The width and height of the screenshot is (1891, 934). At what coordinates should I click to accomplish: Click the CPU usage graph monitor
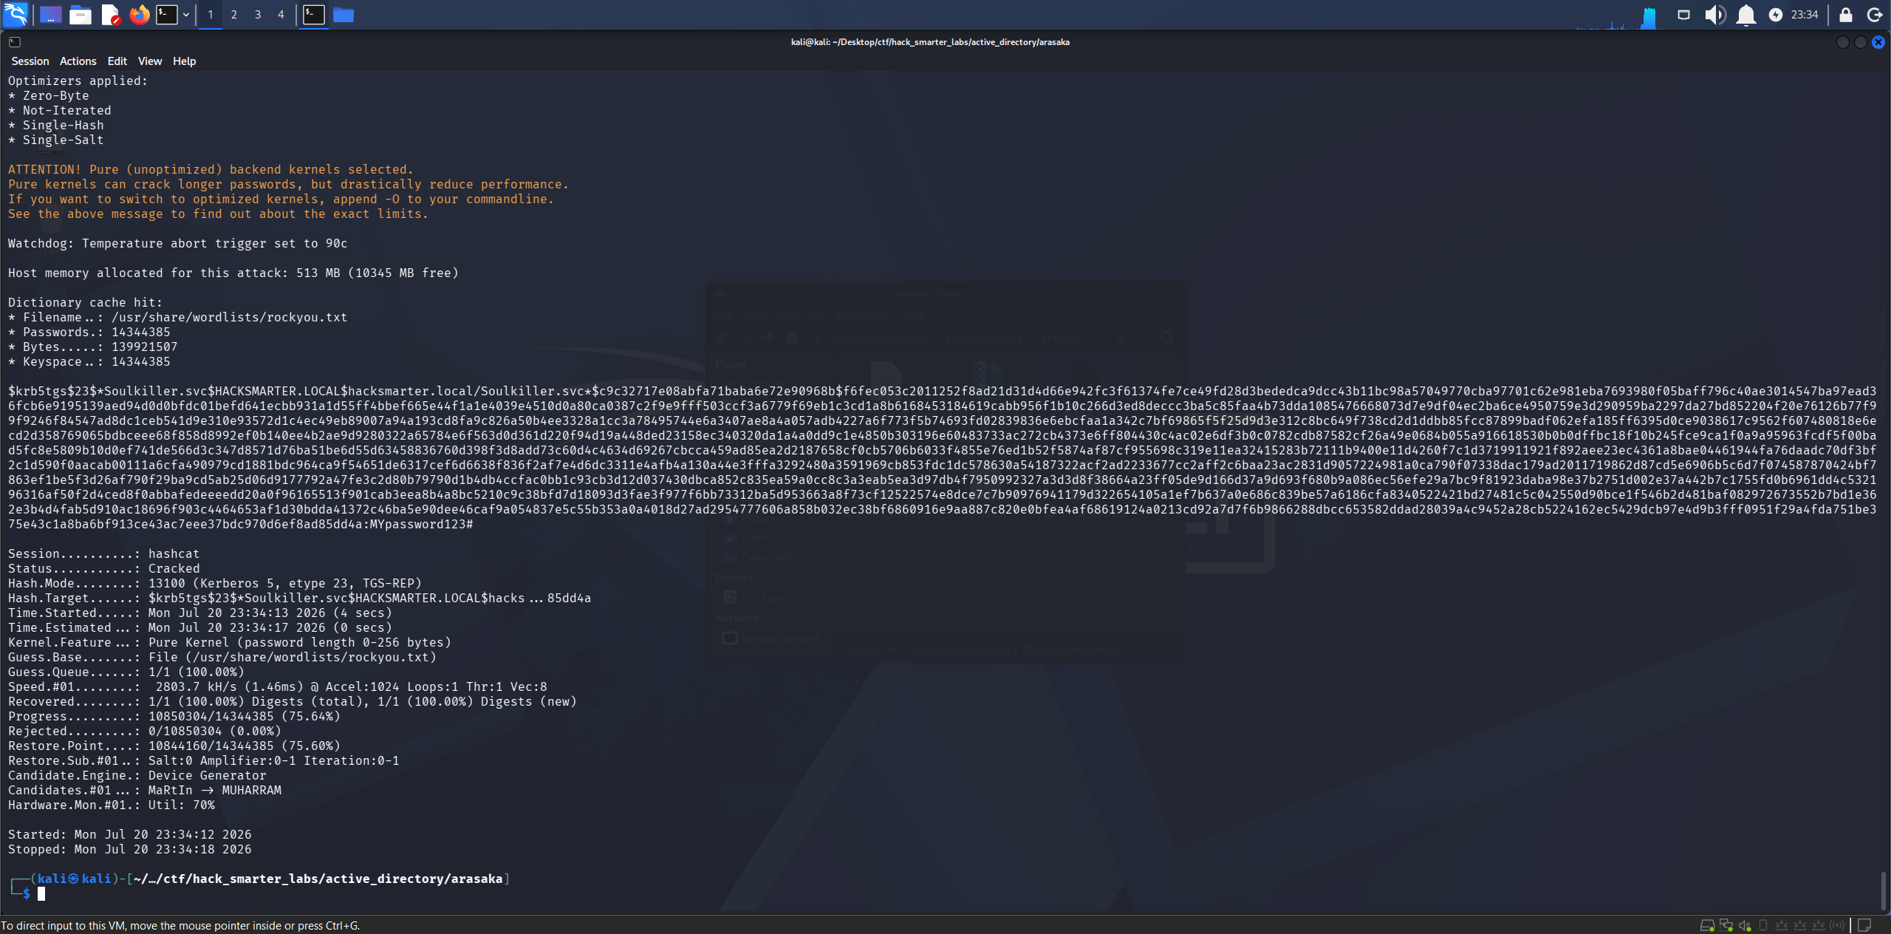tap(1621, 16)
